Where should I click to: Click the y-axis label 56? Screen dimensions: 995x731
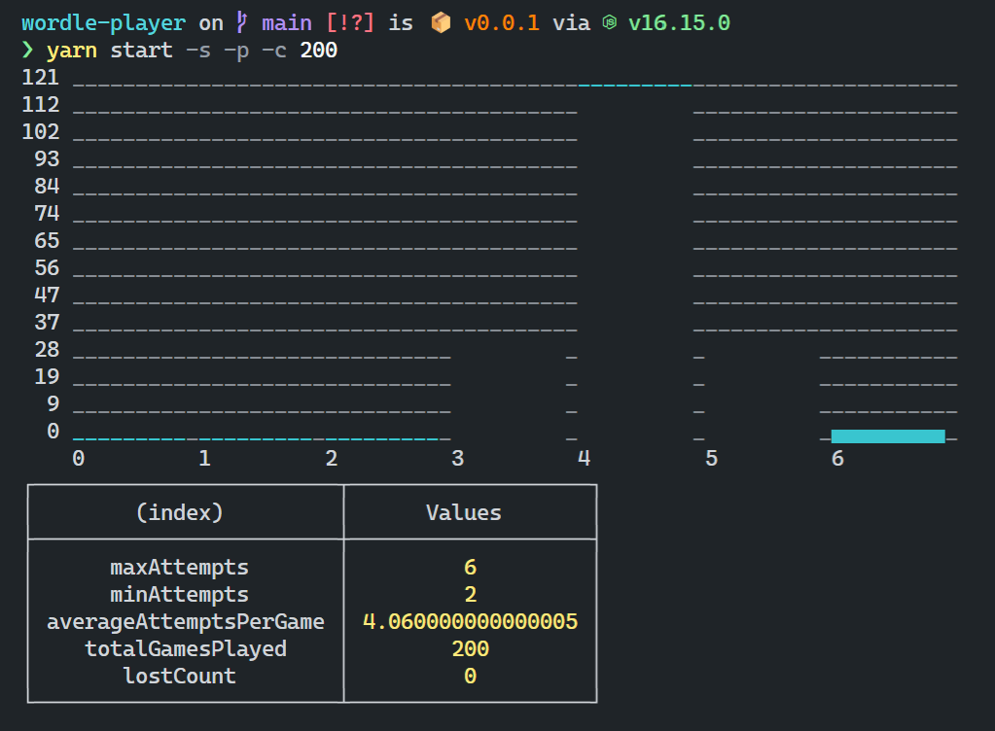pos(47,268)
